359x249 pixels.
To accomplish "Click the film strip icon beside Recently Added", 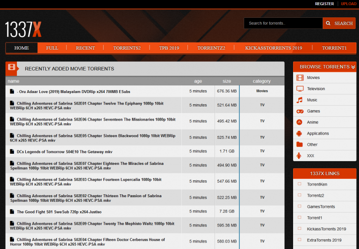I will click(x=11, y=67).
